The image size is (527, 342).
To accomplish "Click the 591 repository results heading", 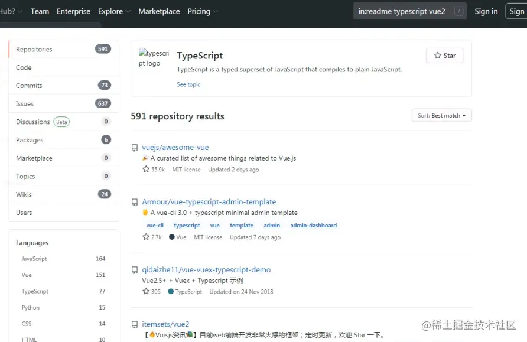I will point(177,116).
